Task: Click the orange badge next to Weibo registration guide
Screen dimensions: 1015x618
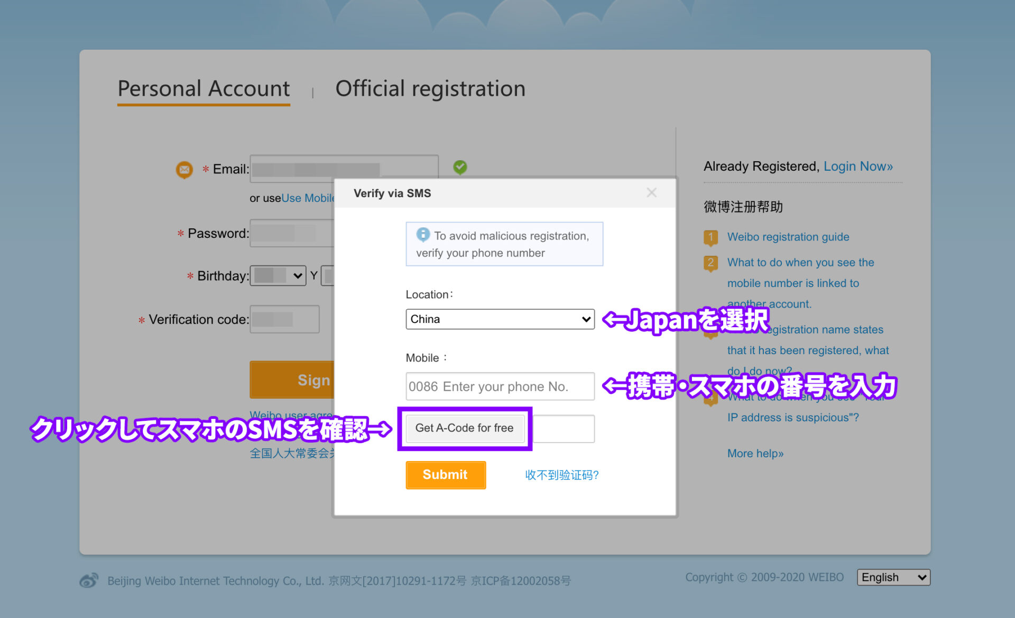Action: pos(711,237)
